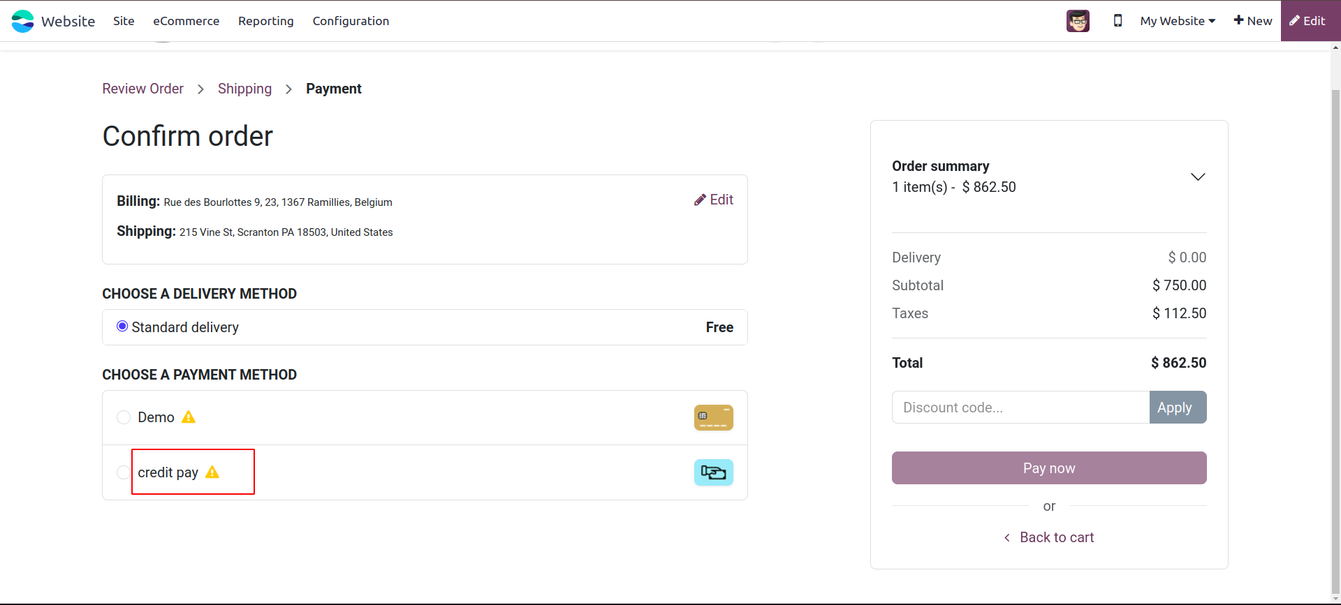Click the pencil Edit address link
The height and width of the screenshot is (605, 1341).
point(714,200)
